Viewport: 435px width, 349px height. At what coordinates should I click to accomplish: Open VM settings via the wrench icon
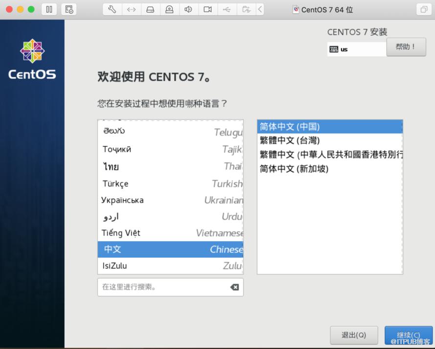(112, 9)
